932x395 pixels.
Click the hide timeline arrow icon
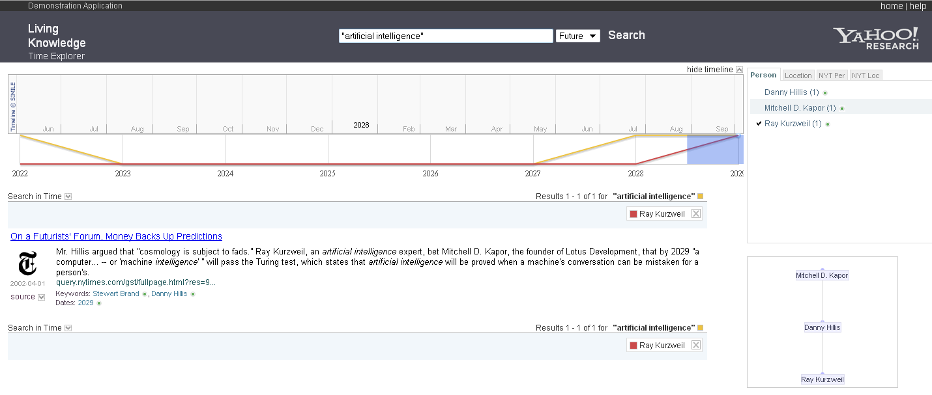(x=739, y=70)
